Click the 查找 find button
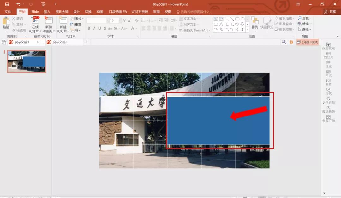 click(x=303, y=18)
